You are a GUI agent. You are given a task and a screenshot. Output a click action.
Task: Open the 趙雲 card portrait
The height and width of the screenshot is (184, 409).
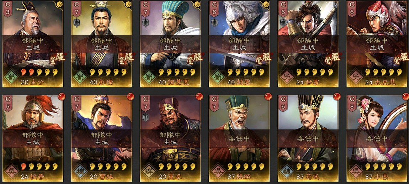[x=239, y=44]
